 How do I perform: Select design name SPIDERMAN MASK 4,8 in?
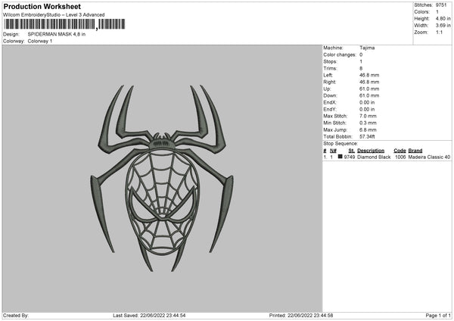coord(57,34)
